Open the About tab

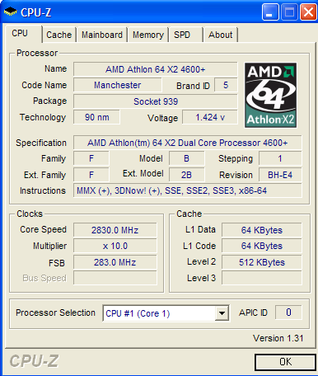pyautogui.click(x=221, y=35)
